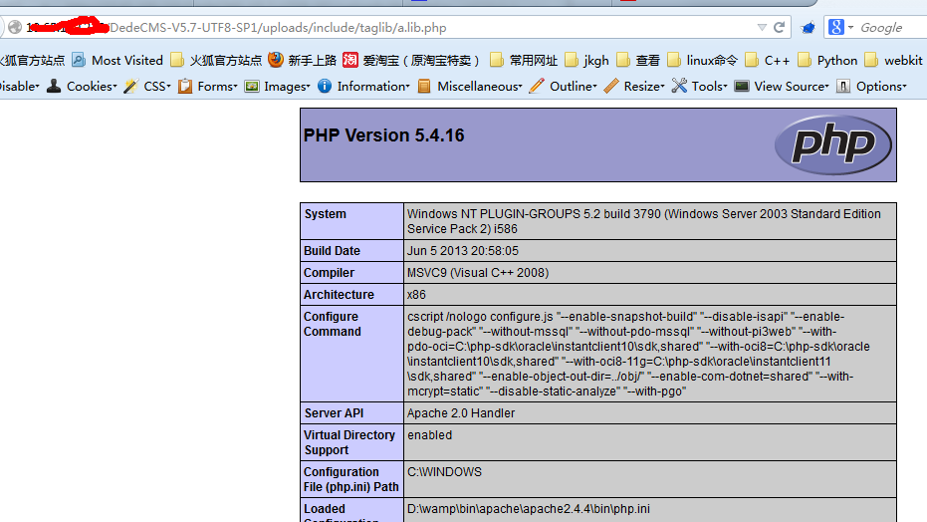Expand the CSS developer toolbar menu
927x522 pixels.
click(x=156, y=87)
